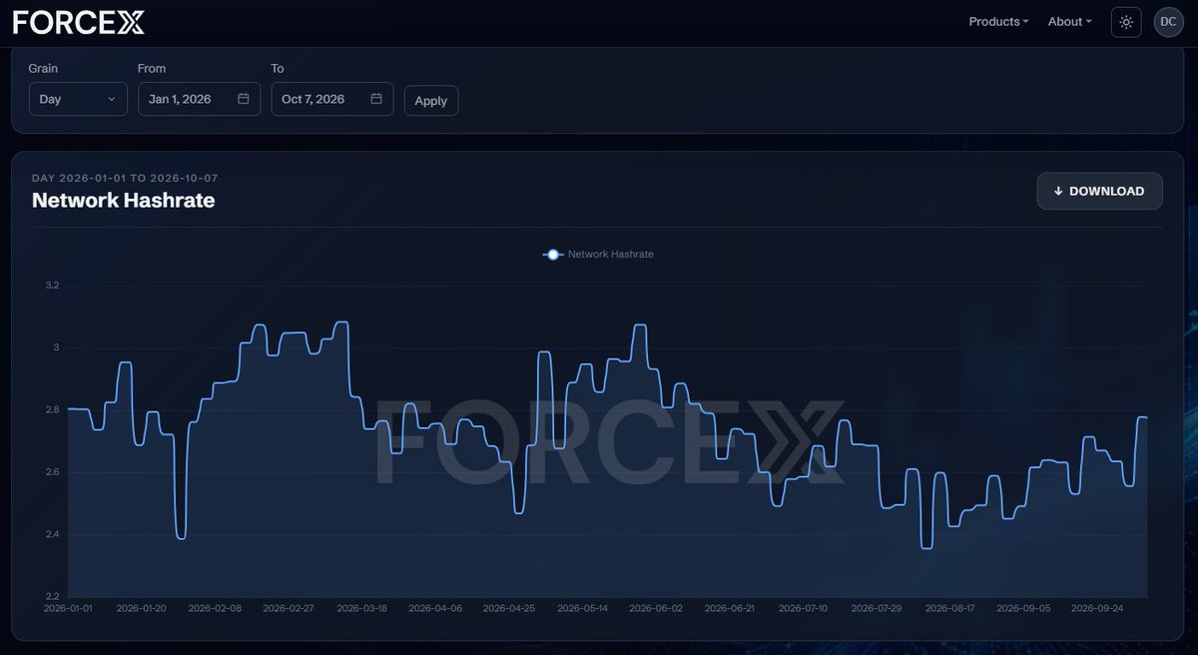Open calendar icon in From date field
The width and height of the screenshot is (1198, 655).
(x=244, y=99)
